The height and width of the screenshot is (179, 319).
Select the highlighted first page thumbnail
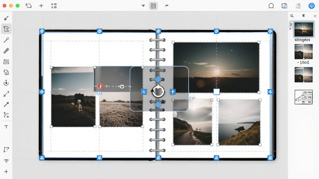304,30
